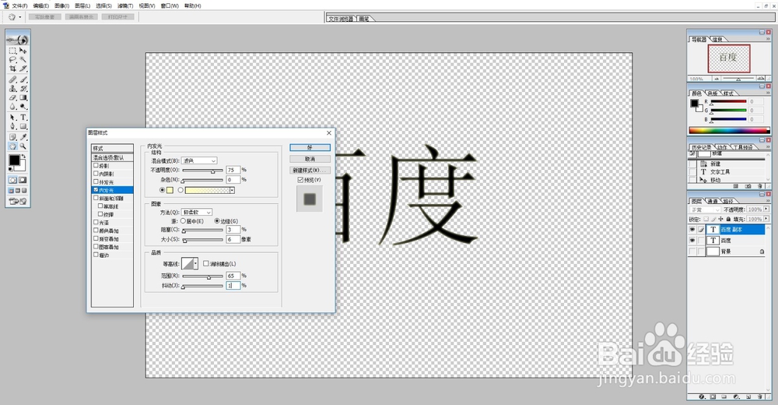Select 居中(E) source radio button
This screenshot has height=405, width=778.
click(183, 220)
